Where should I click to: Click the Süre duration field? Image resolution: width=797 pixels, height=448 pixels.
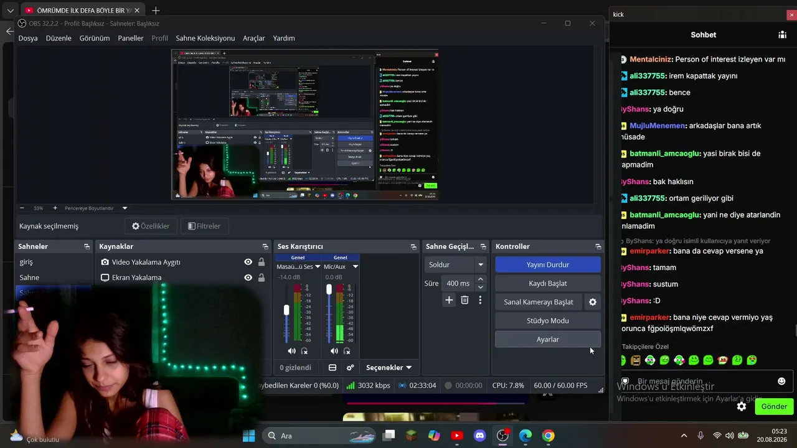(x=458, y=283)
